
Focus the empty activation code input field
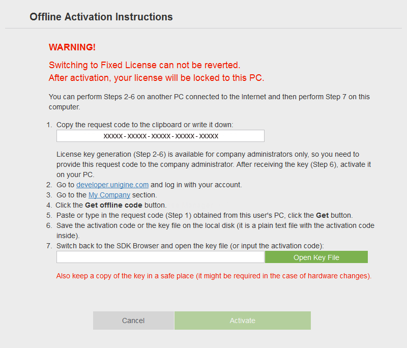[x=160, y=257]
